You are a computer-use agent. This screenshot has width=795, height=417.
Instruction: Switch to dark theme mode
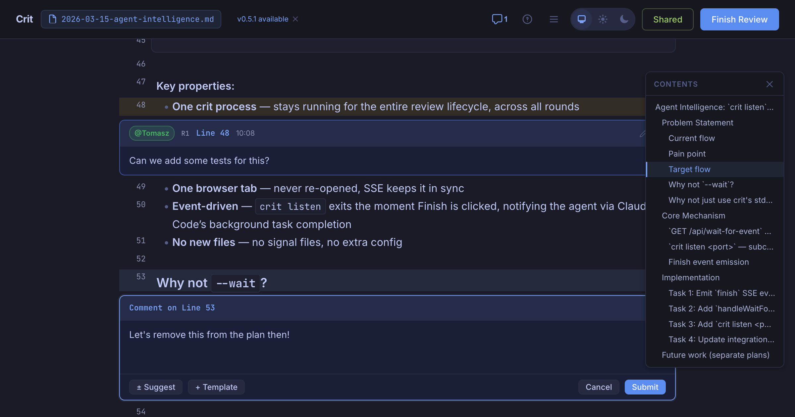tap(624, 19)
